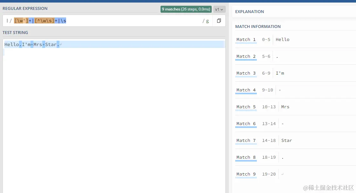Click the word 'Mrs' in the test string
356x193 pixels.
[x=38, y=44]
